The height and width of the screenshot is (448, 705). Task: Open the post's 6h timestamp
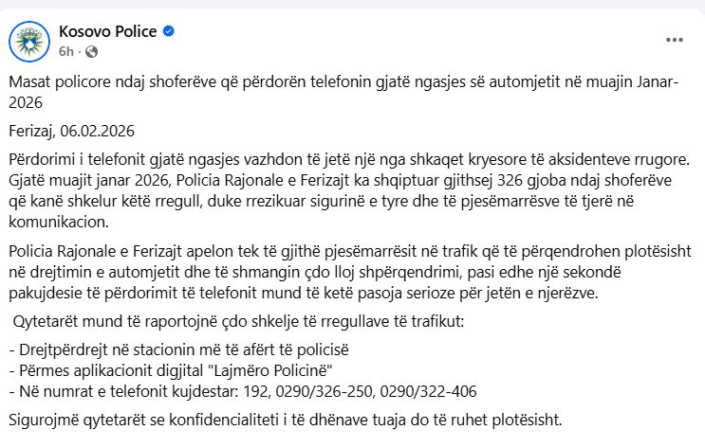pyautogui.click(x=65, y=51)
